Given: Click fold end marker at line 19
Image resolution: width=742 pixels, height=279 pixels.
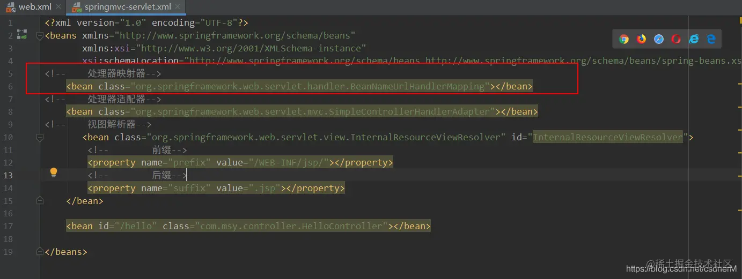Looking at the screenshot, I should [x=40, y=251].
